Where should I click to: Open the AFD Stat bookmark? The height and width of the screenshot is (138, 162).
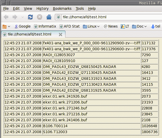pos(70,26)
